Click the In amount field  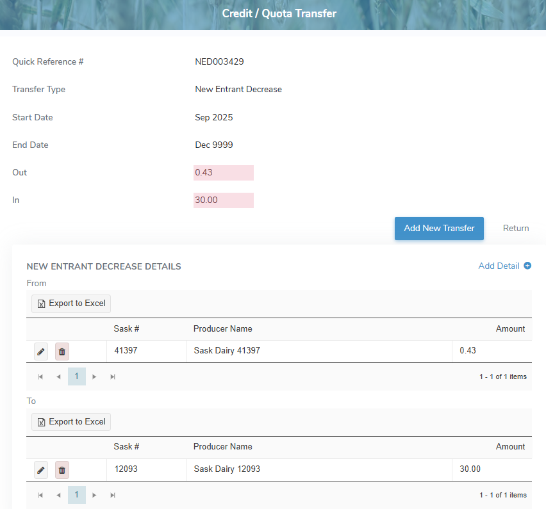coord(224,200)
